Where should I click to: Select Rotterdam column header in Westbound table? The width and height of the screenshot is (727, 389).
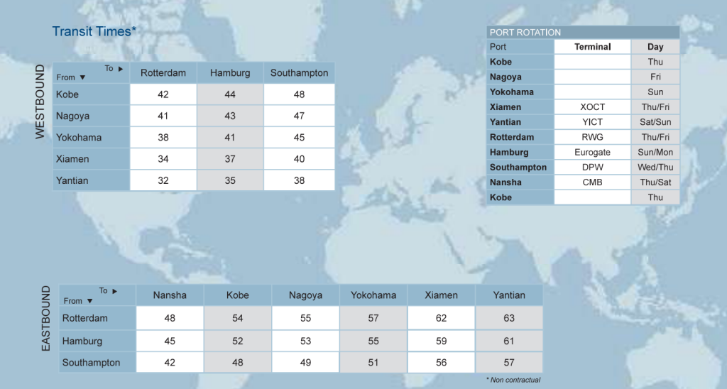[163, 73]
